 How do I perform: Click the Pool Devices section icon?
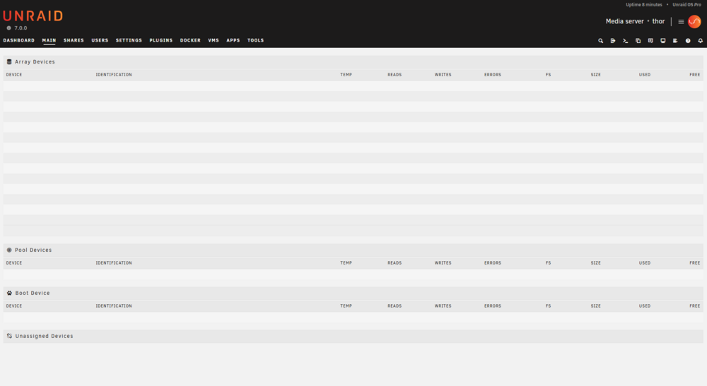9,250
